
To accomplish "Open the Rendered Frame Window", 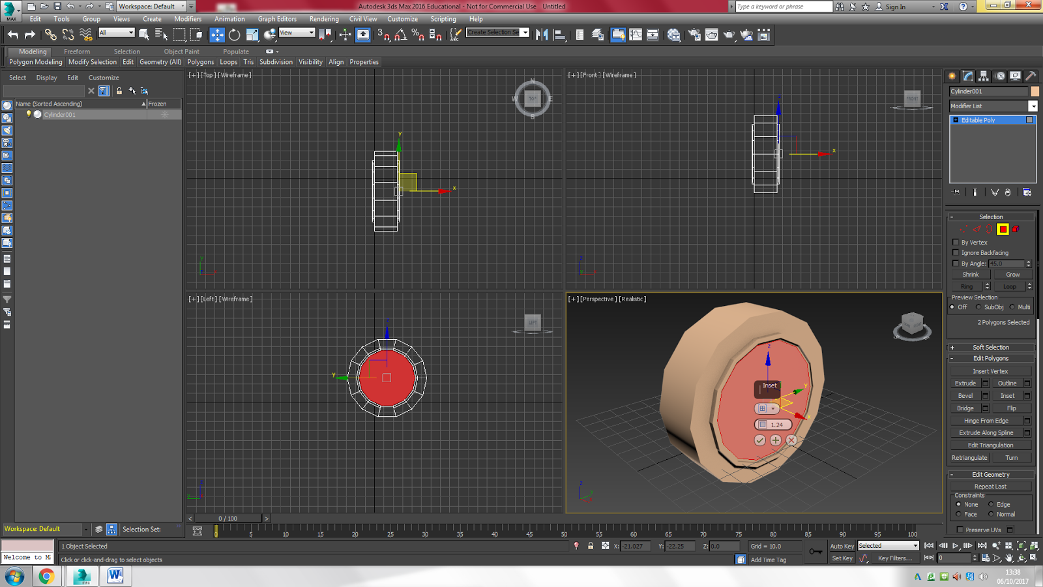I will [x=712, y=35].
